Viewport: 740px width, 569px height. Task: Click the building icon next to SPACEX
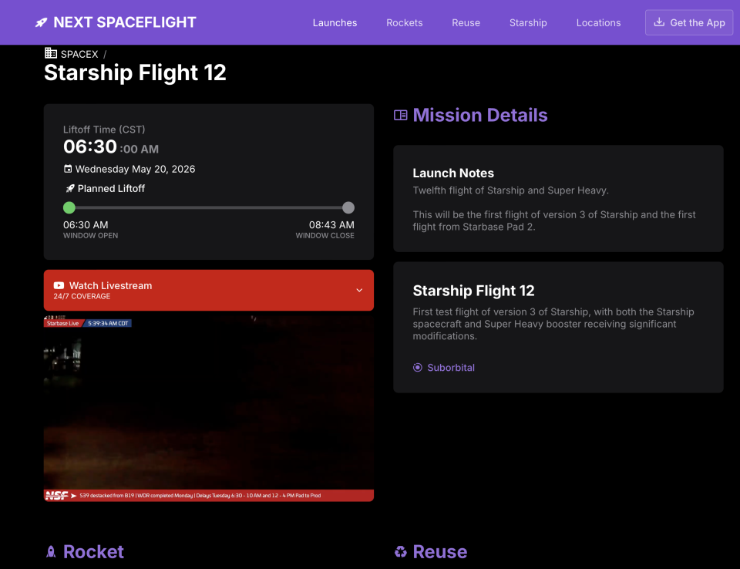pyautogui.click(x=51, y=53)
